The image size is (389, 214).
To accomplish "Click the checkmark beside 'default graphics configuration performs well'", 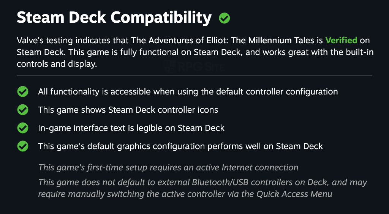I will tap(23, 146).
